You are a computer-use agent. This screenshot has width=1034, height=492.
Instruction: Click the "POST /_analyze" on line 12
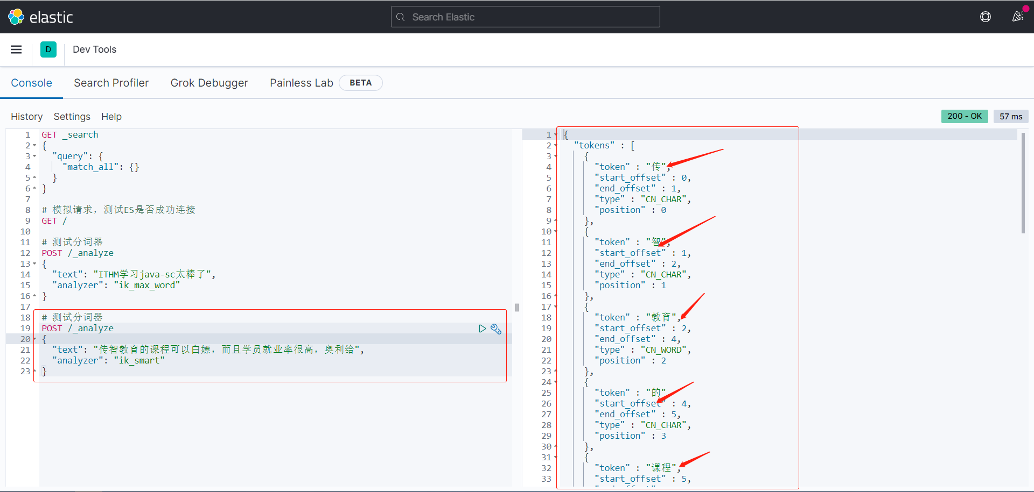pos(78,253)
